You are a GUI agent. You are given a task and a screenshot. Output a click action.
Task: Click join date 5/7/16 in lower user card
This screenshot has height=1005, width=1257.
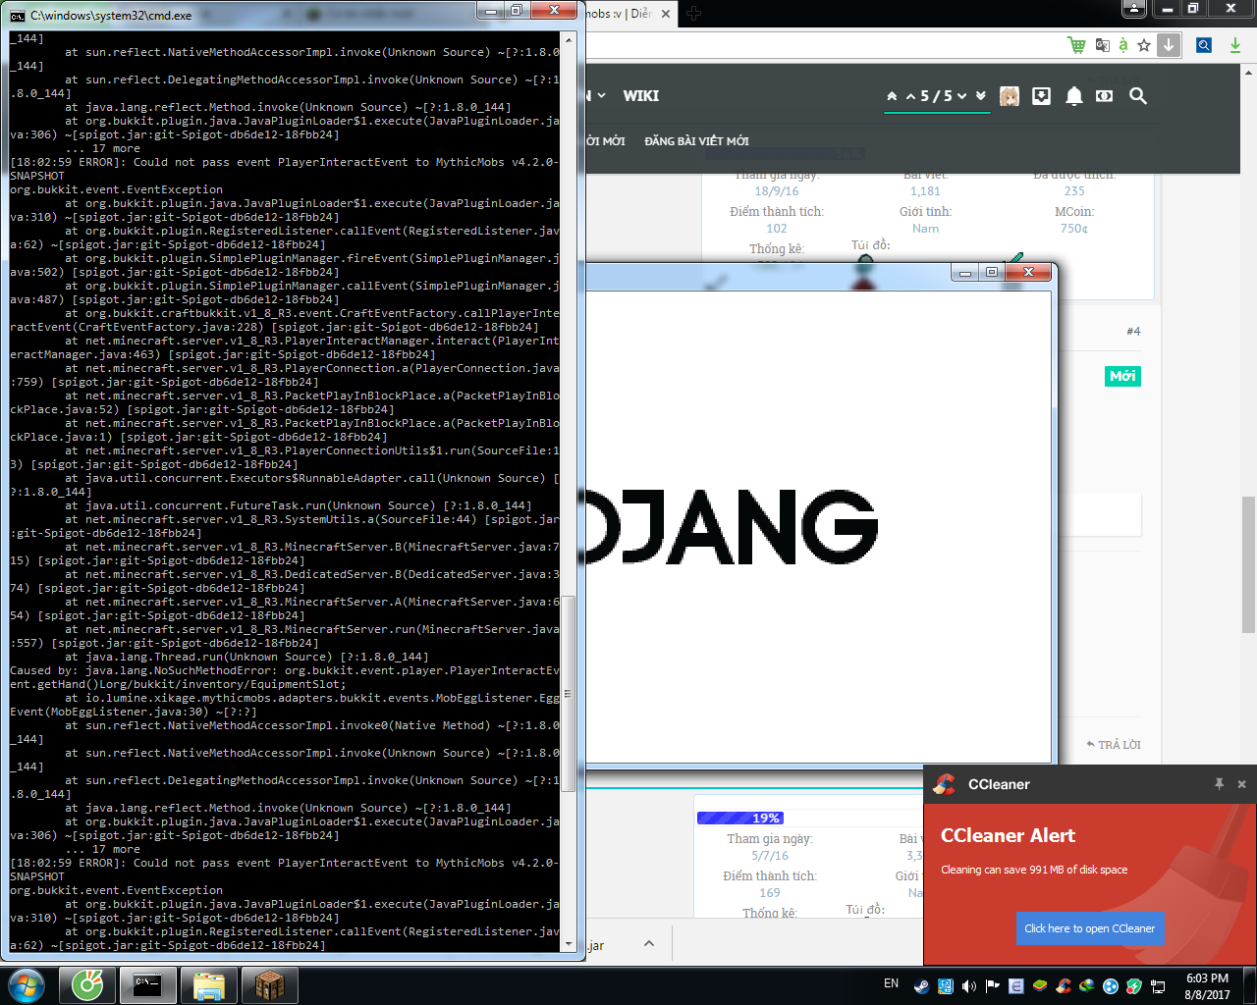click(770, 856)
